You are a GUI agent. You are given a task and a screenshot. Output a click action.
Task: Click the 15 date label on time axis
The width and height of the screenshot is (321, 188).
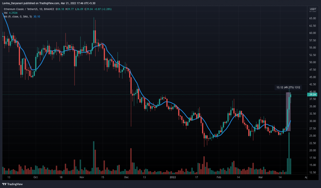pyautogui.click(x=103, y=177)
